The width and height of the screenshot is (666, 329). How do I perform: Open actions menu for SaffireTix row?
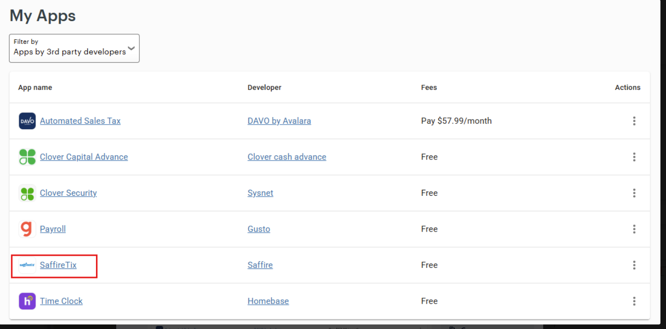(634, 265)
